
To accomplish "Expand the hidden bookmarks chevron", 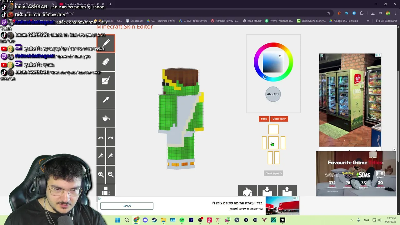I will click(368, 21).
